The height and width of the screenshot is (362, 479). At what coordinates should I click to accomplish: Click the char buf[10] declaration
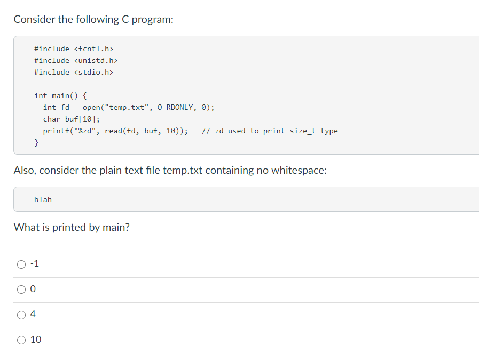(74, 119)
